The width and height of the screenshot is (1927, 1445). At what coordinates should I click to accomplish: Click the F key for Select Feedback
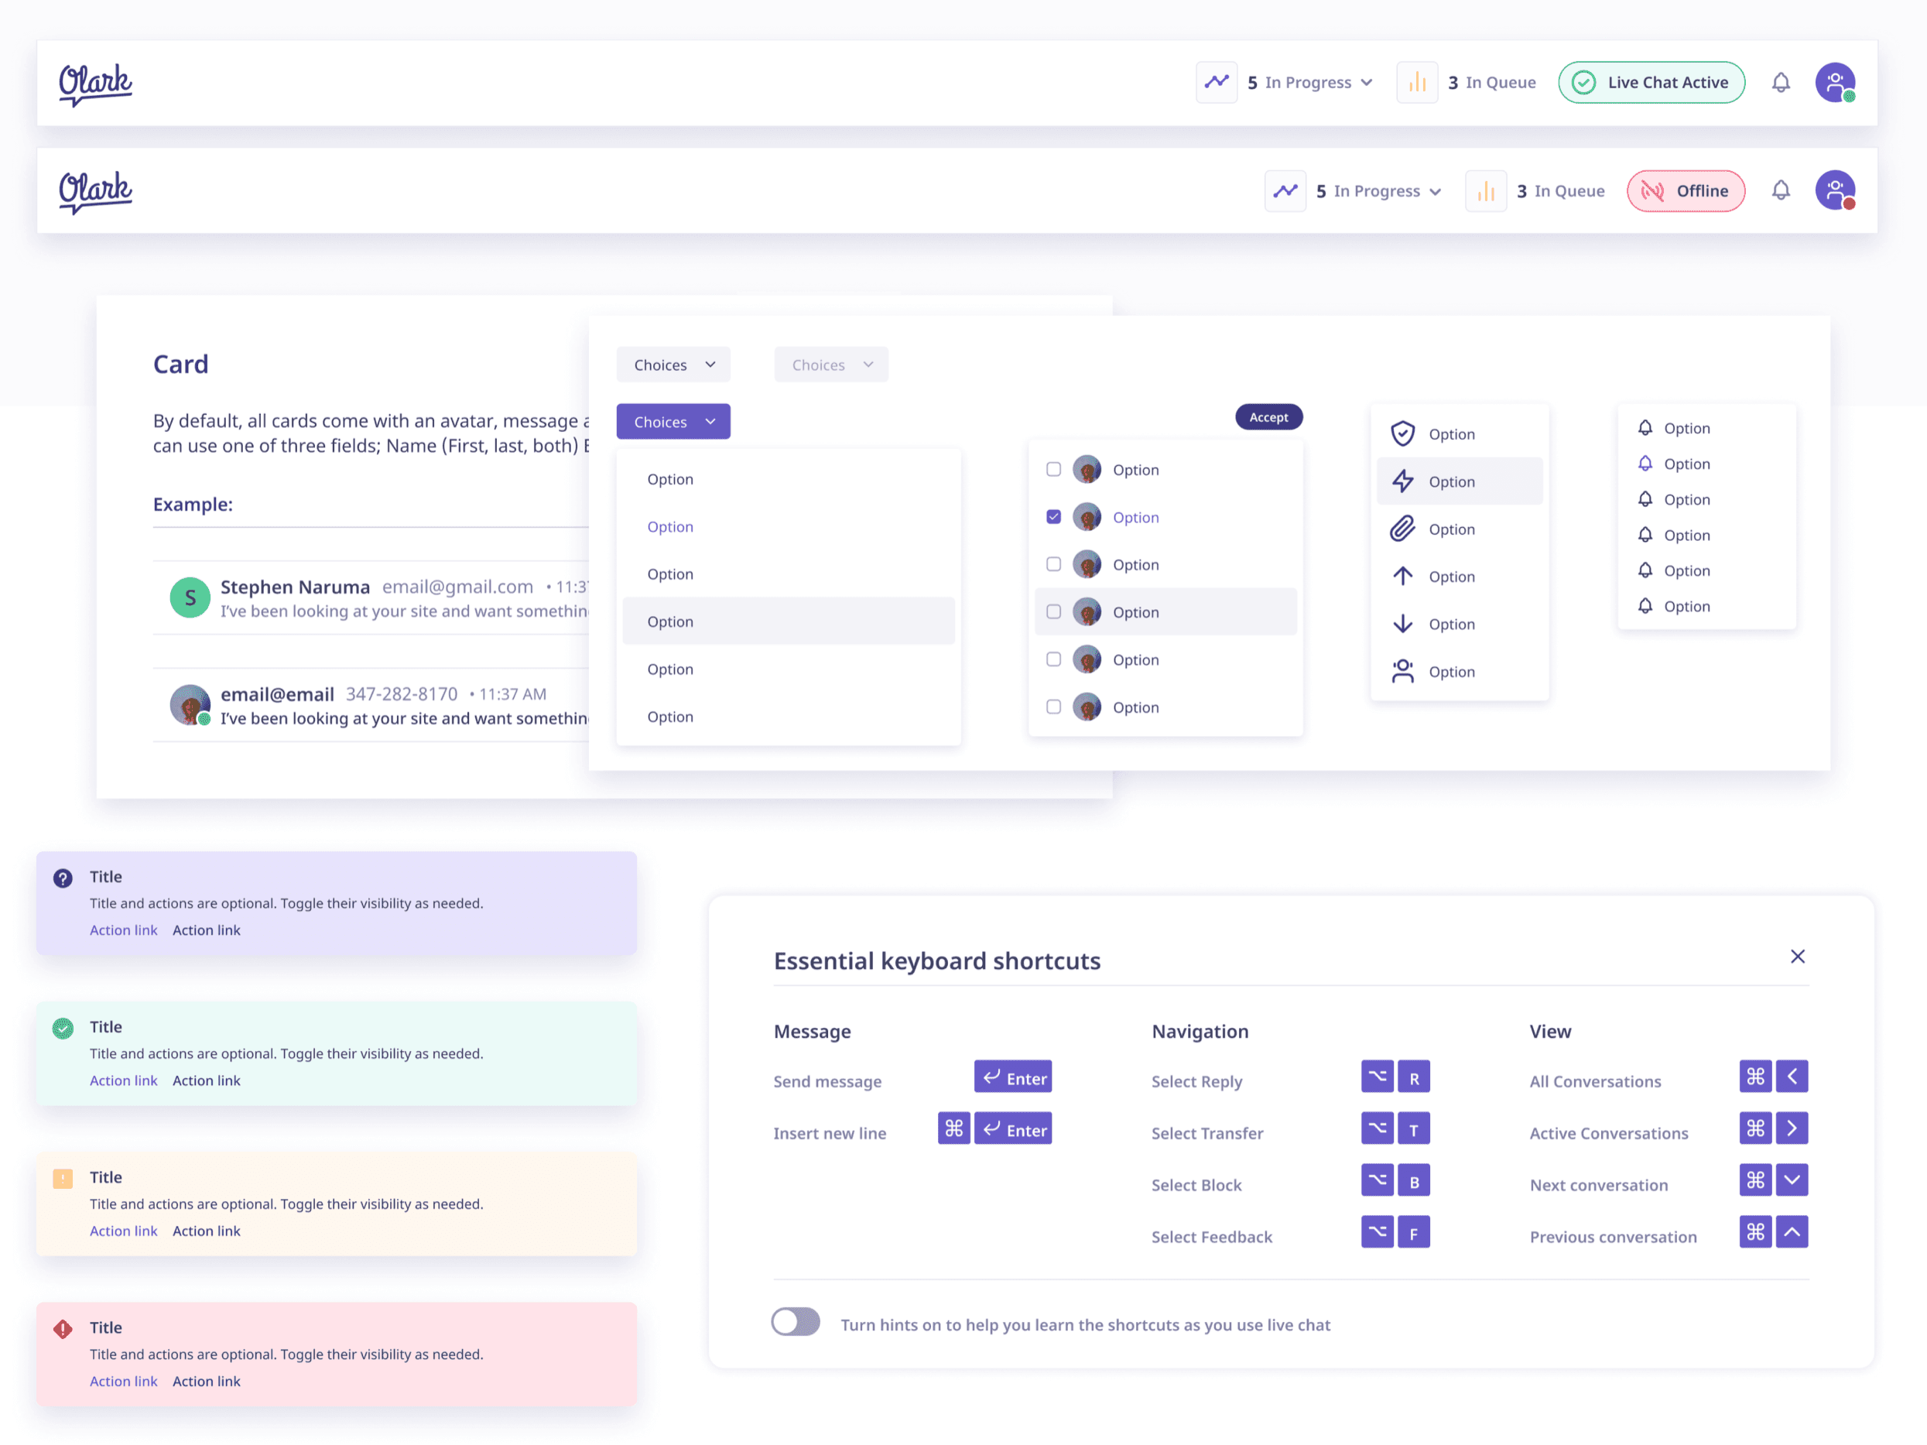click(x=1413, y=1231)
